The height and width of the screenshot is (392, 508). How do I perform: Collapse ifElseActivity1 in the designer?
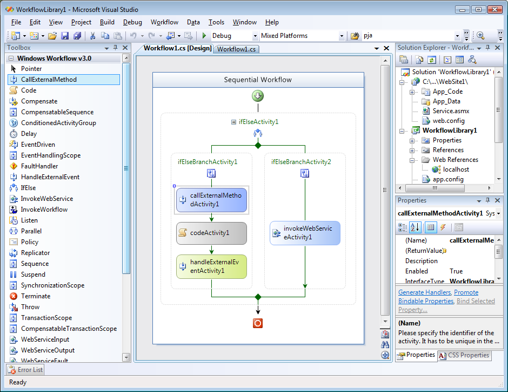click(x=233, y=122)
